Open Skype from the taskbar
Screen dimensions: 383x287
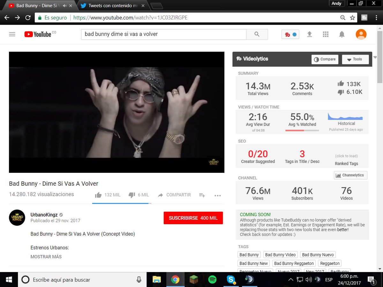click(x=231, y=280)
